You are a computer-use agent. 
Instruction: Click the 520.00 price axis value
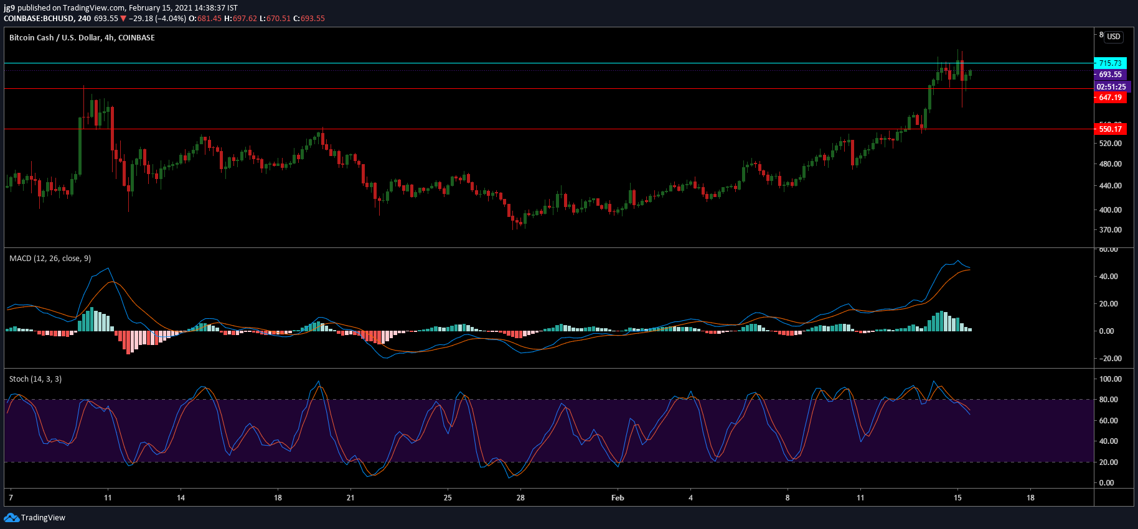pyautogui.click(x=1111, y=144)
